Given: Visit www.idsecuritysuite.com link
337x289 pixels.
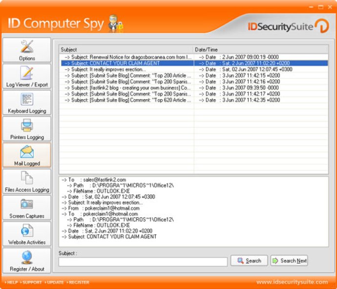Looking at the screenshot, I should coord(292,282).
